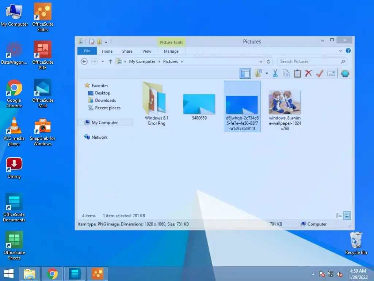Cut the selected file with the scissors
This screenshot has height=281, width=374.
[275, 73]
